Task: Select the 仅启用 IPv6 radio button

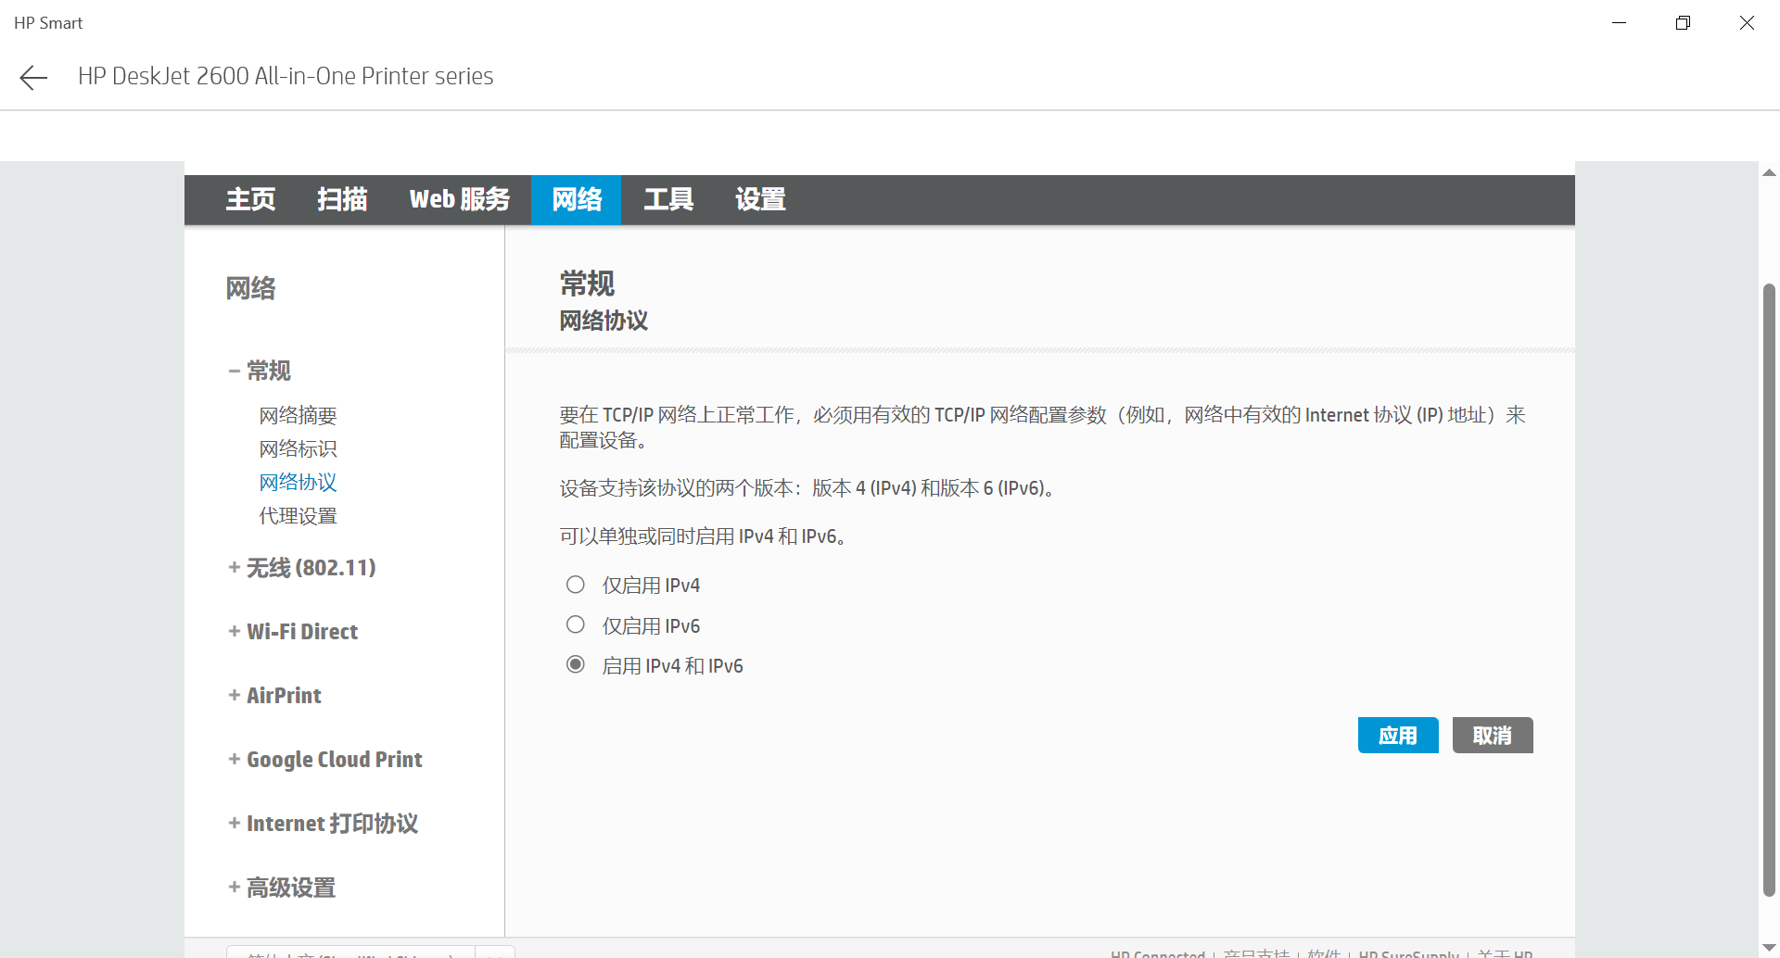Action: pos(575,624)
